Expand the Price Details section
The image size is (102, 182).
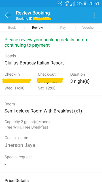(x=16, y=180)
